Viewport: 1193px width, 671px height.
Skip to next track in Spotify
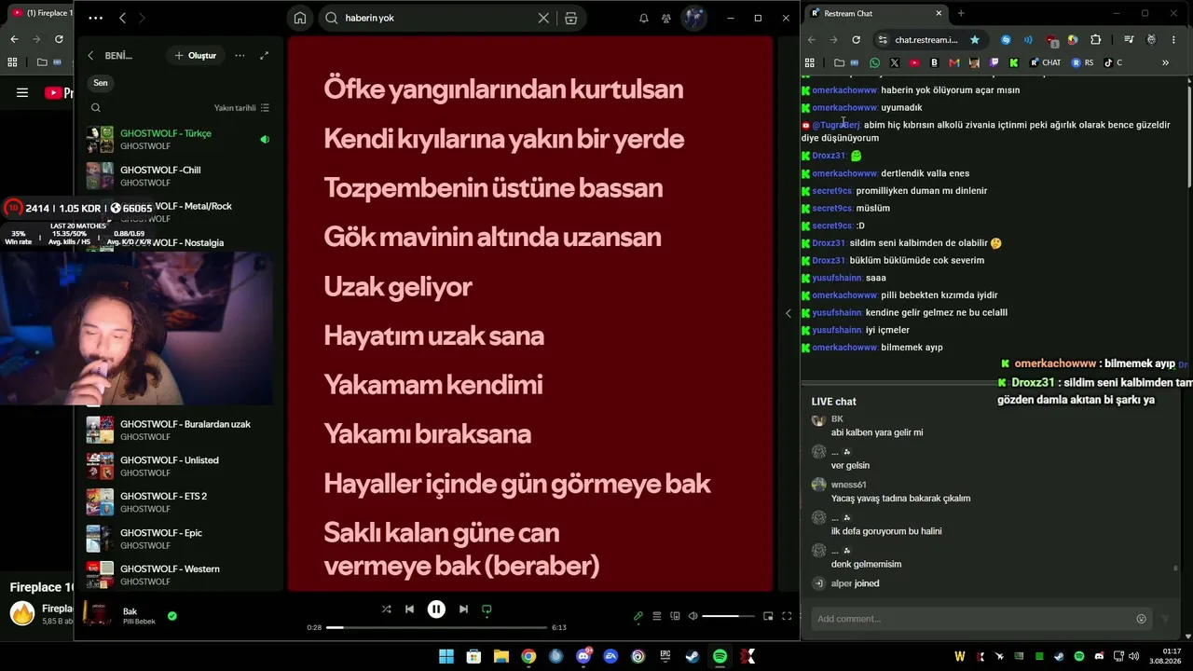coord(463,609)
